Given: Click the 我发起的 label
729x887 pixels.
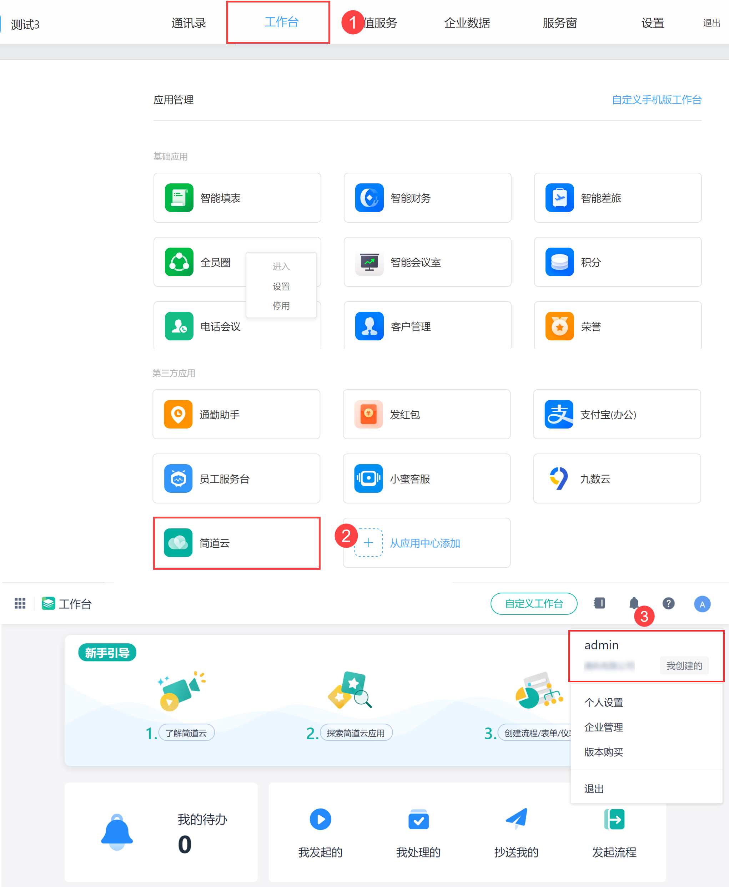Looking at the screenshot, I should coord(320,852).
